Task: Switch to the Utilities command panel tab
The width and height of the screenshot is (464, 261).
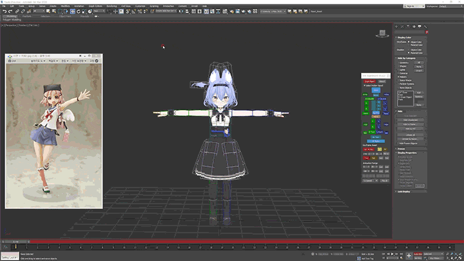Action: 425,26
